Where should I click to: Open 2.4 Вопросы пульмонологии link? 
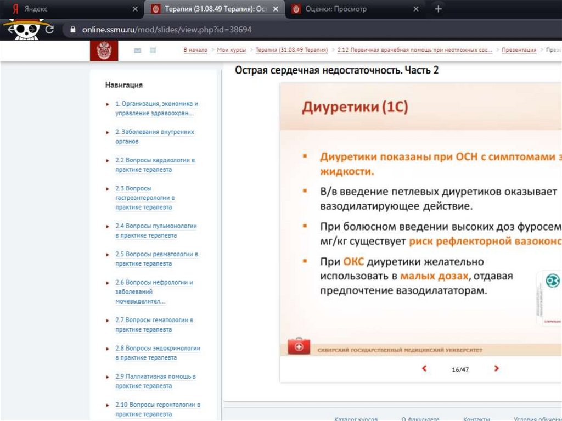click(156, 231)
